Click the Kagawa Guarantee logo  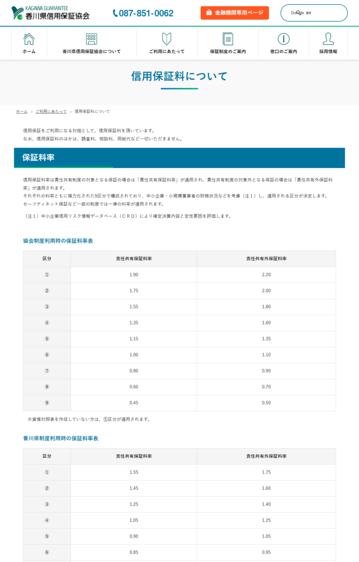point(50,13)
